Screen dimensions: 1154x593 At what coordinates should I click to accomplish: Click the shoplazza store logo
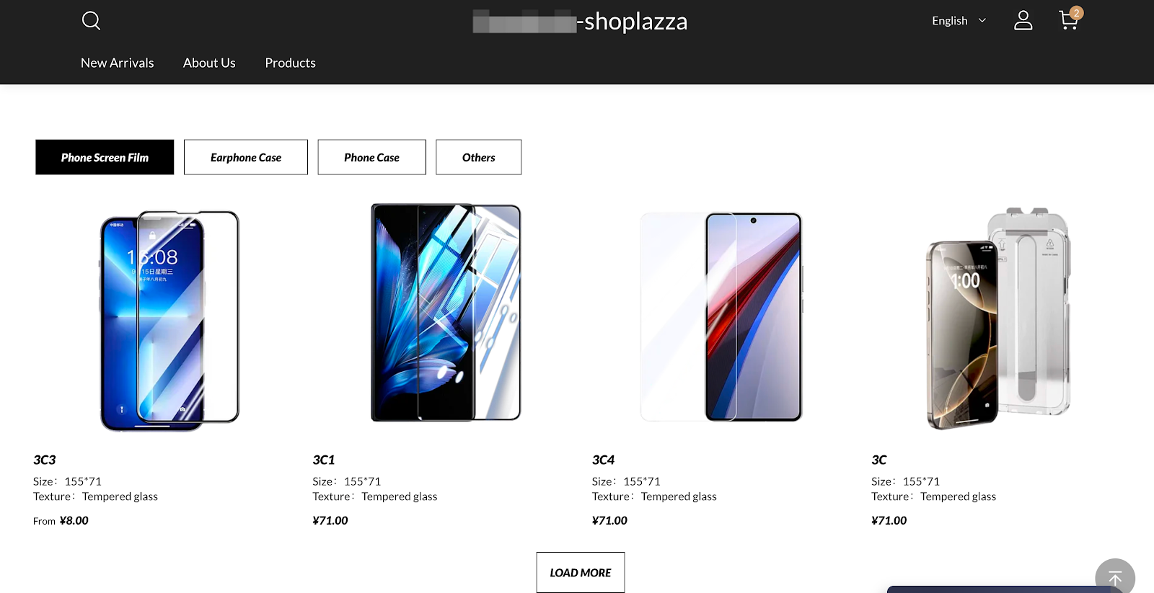click(580, 22)
